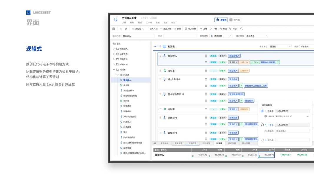Select the 输入值 radio button
Image resolution: width=314 pixels, height=176 pixels.
262,140
